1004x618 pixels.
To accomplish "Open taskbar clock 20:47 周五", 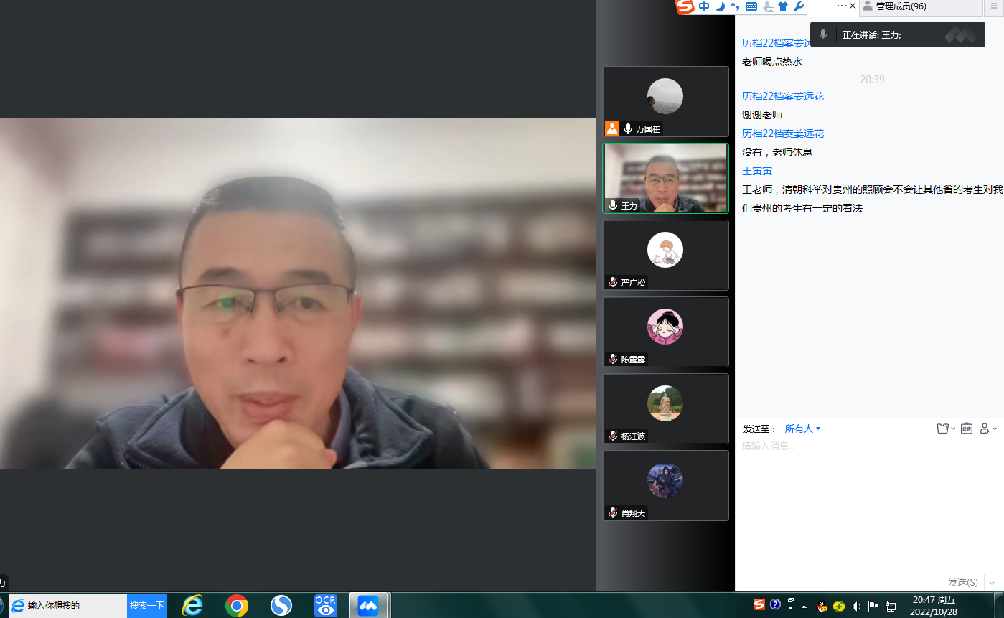I will (x=934, y=606).
